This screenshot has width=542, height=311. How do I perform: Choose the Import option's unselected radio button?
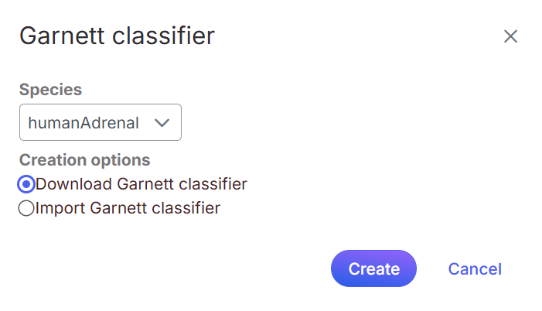point(26,208)
